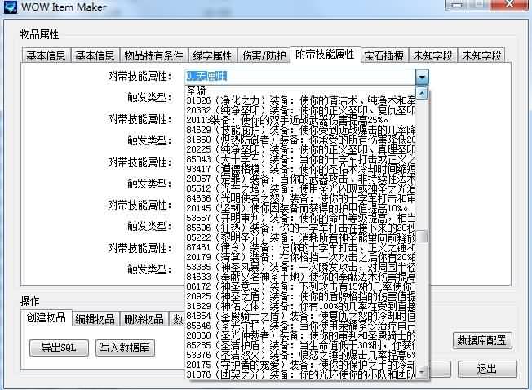
Task: Select the 84633 (奉献又名神圣土地) entry
Action: tap(300, 277)
